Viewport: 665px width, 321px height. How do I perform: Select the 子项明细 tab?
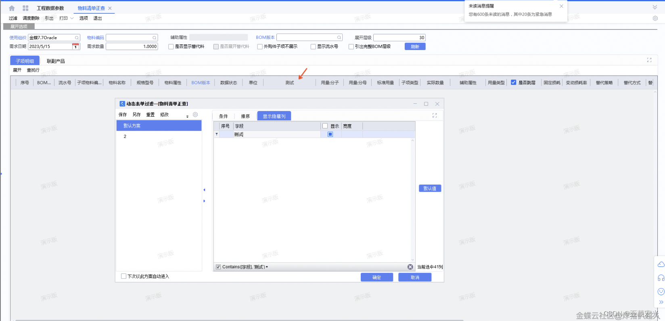(x=25, y=61)
